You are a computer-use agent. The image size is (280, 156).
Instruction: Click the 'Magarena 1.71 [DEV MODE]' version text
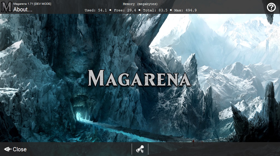tap(32, 4)
